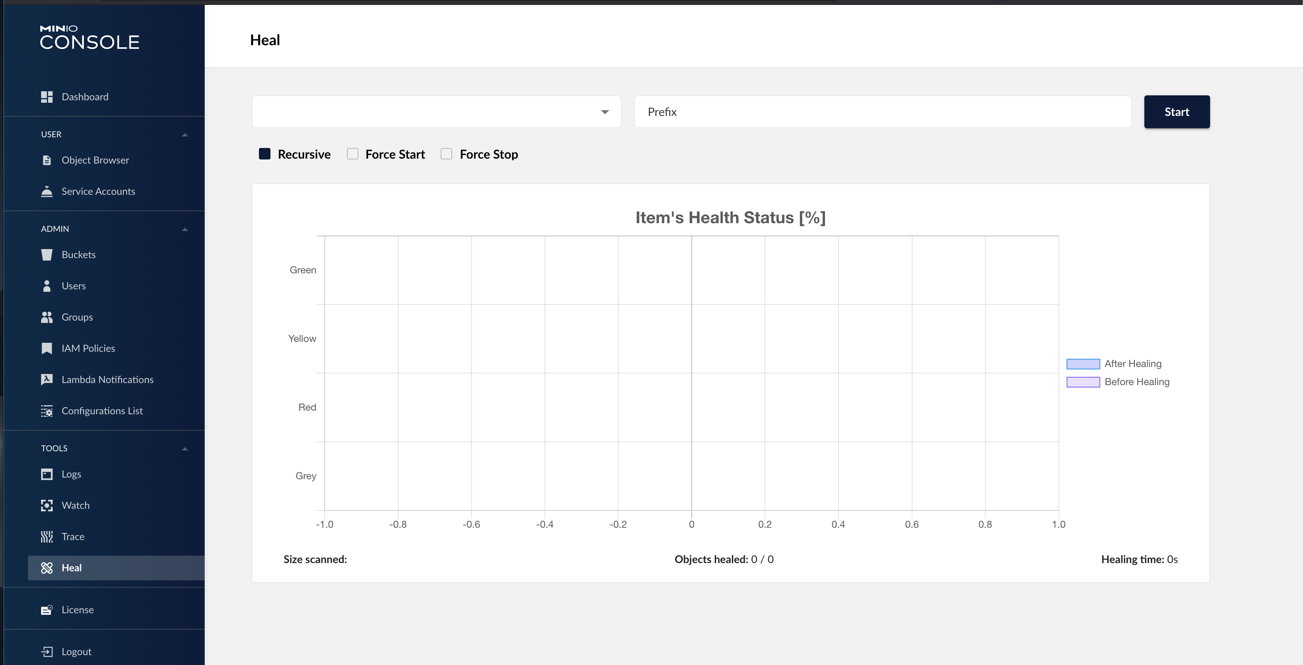Click the Red axis label
Viewport: 1303px width, 665px height.
(307, 407)
